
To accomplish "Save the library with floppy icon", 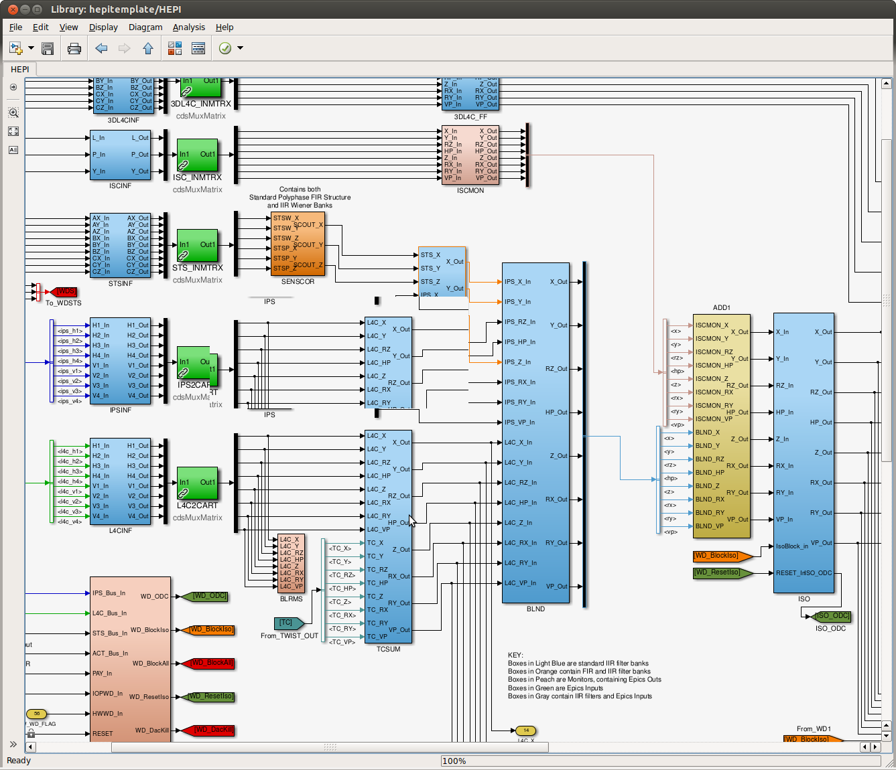I will (48, 48).
